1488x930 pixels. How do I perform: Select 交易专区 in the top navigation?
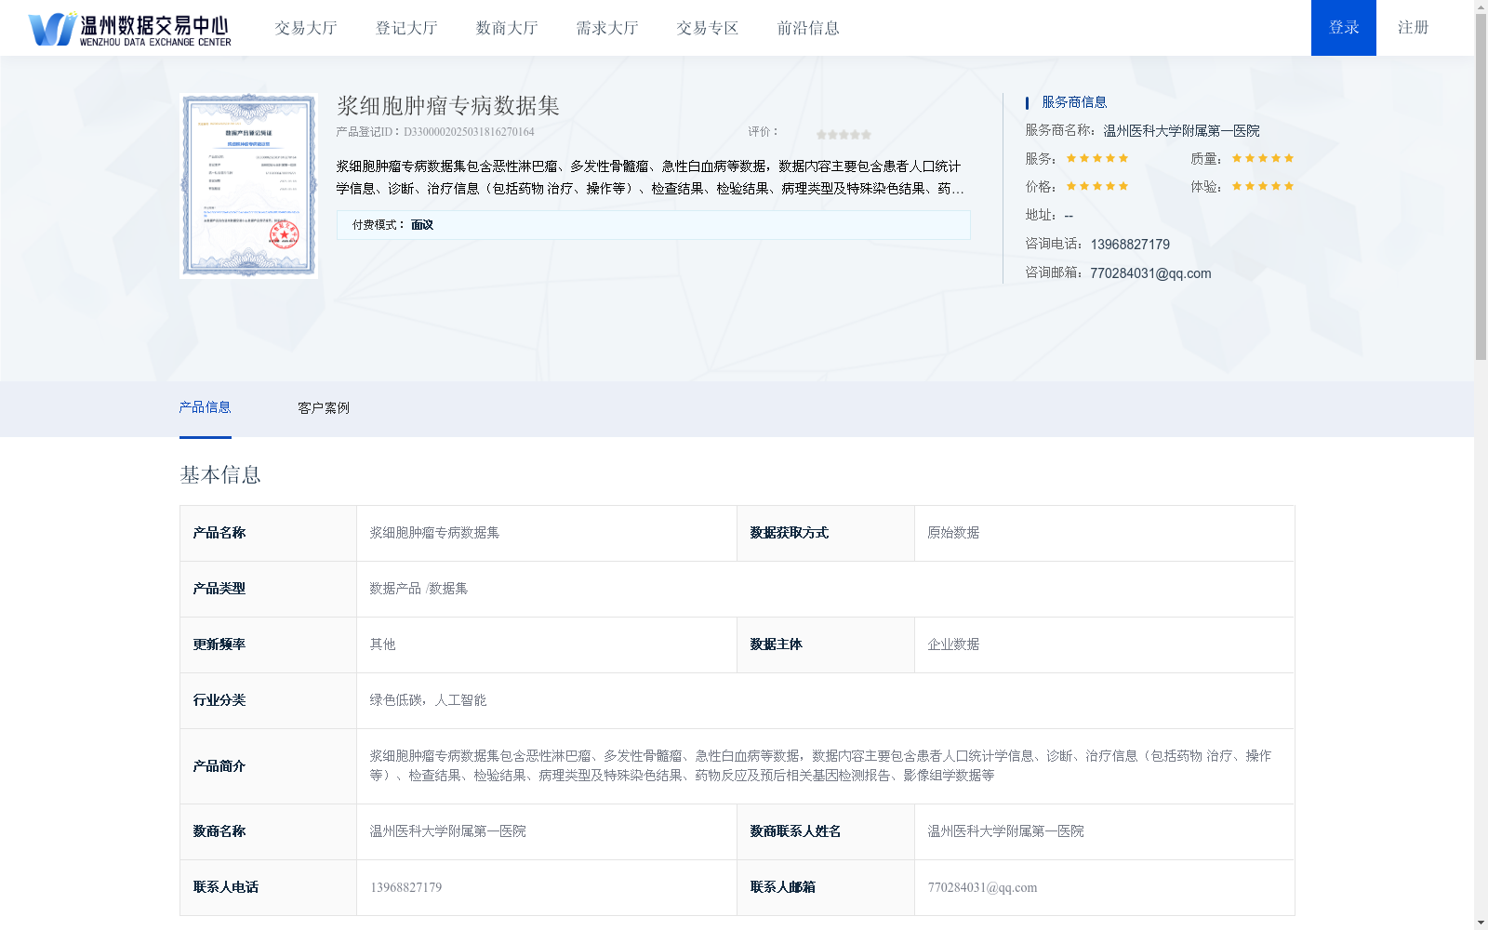708,28
